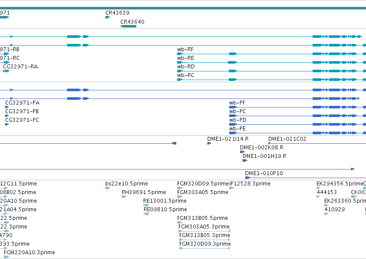Open the bs22e10.5prime EST label
Image resolution: width=366 pixels, height=259 pixels.
click(x=126, y=184)
